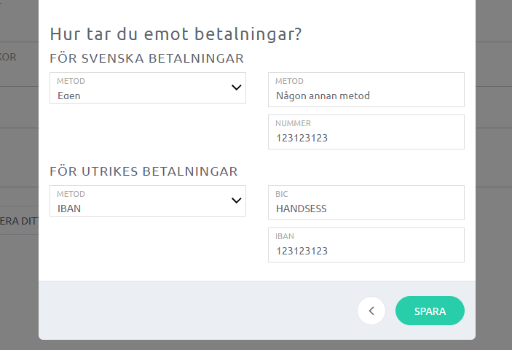Click the METOD label above 'Någon annan metod'
This screenshot has height=350, width=512.
tap(289, 81)
